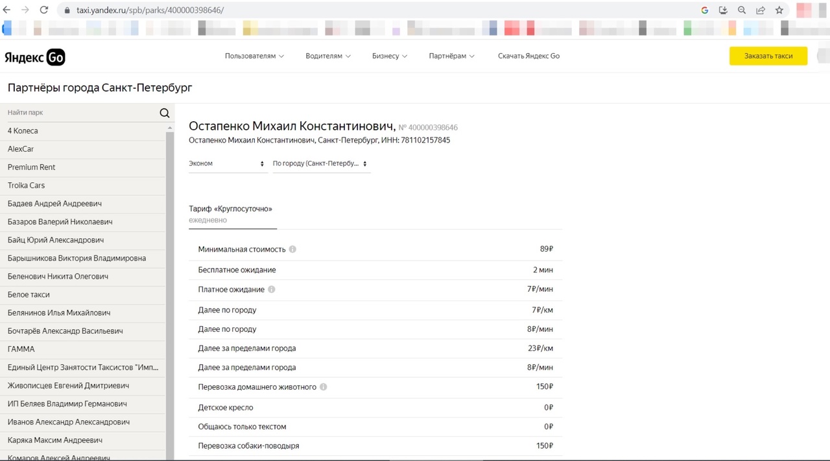Open Барышникова Виктория Владимировна partner

tap(83, 258)
